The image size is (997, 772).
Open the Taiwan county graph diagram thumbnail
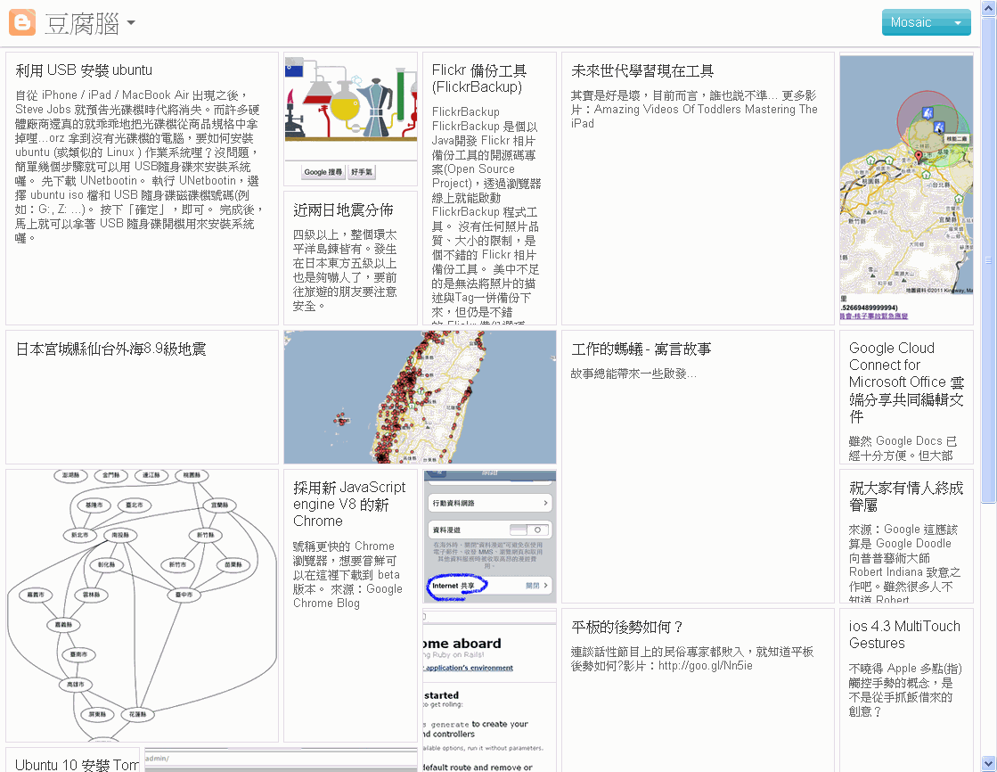point(142,605)
